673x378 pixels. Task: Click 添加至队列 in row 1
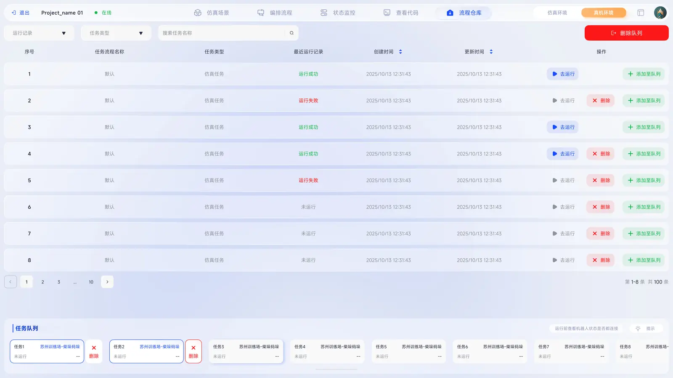(x=644, y=74)
